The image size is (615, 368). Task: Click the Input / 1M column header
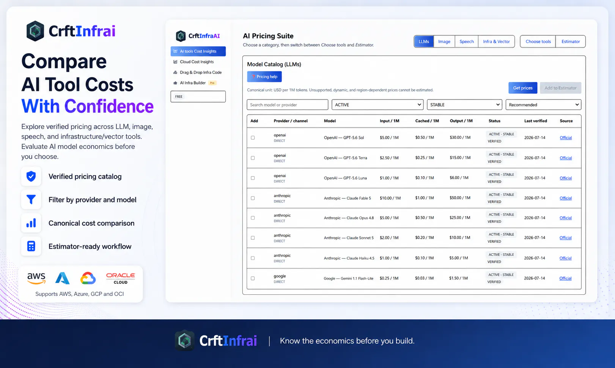[389, 121]
